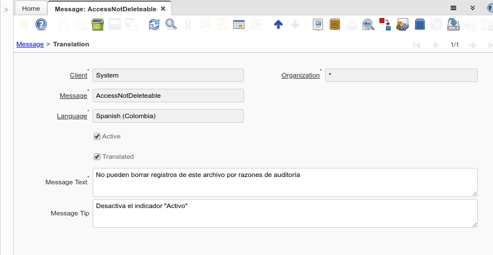Expand the double down-chevron toolbar toggle
The image size is (493, 255).
pos(473,8)
